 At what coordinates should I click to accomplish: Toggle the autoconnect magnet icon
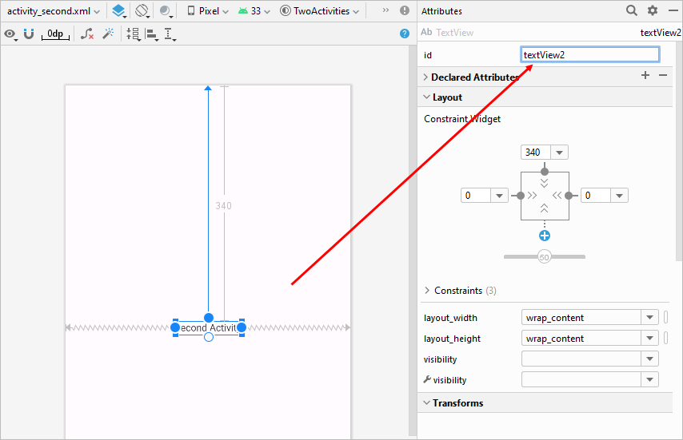pyautogui.click(x=29, y=34)
